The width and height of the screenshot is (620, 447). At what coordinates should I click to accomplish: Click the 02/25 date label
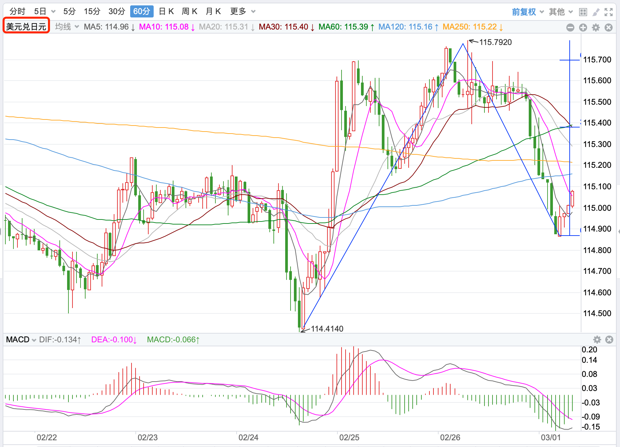point(349,437)
